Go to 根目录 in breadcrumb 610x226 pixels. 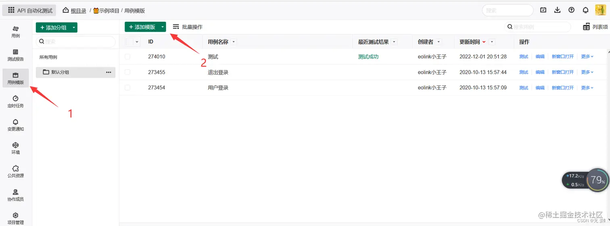(79, 10)
